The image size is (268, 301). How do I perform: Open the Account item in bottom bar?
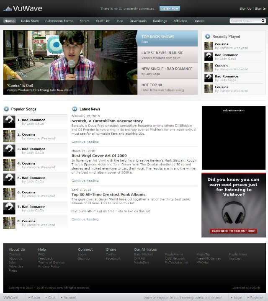68,297
